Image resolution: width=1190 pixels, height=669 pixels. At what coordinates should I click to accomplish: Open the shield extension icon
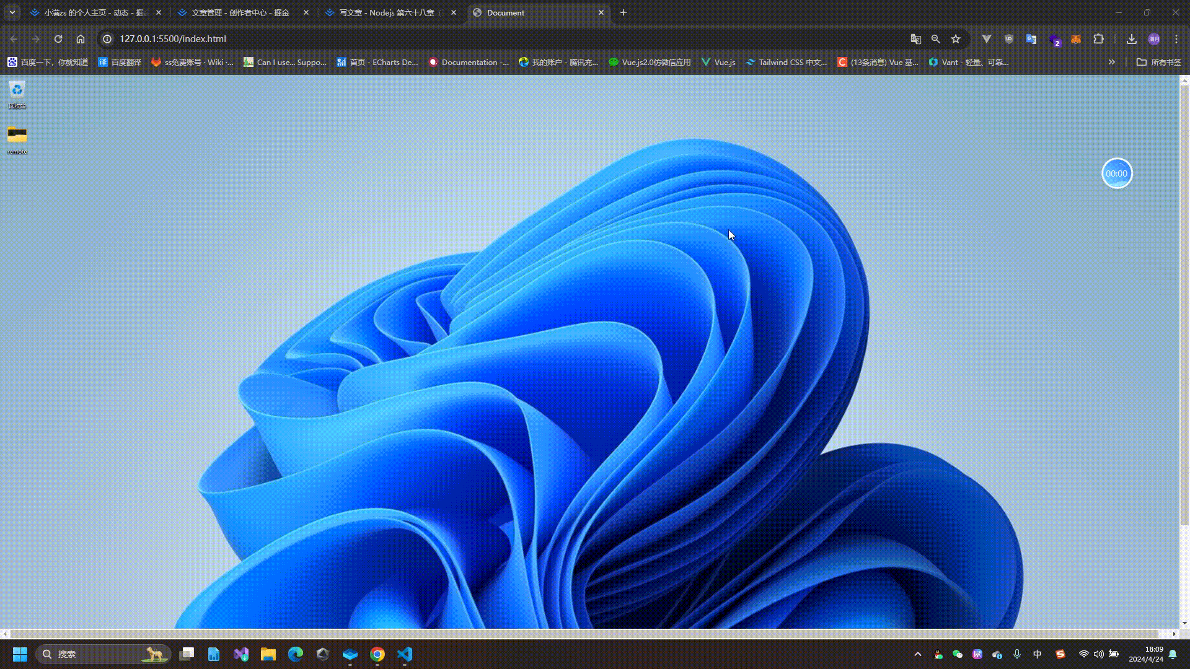point(1009,38)
